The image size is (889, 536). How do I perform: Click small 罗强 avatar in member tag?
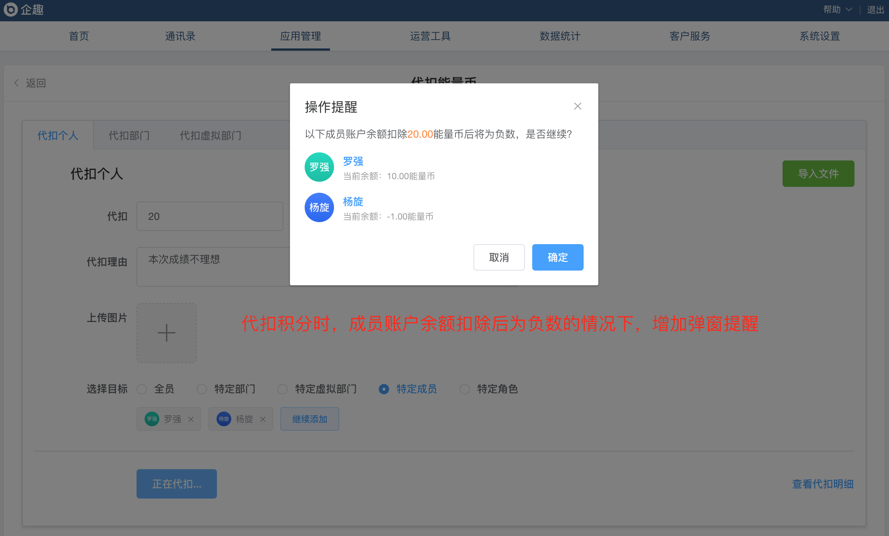tap(152, 419)
